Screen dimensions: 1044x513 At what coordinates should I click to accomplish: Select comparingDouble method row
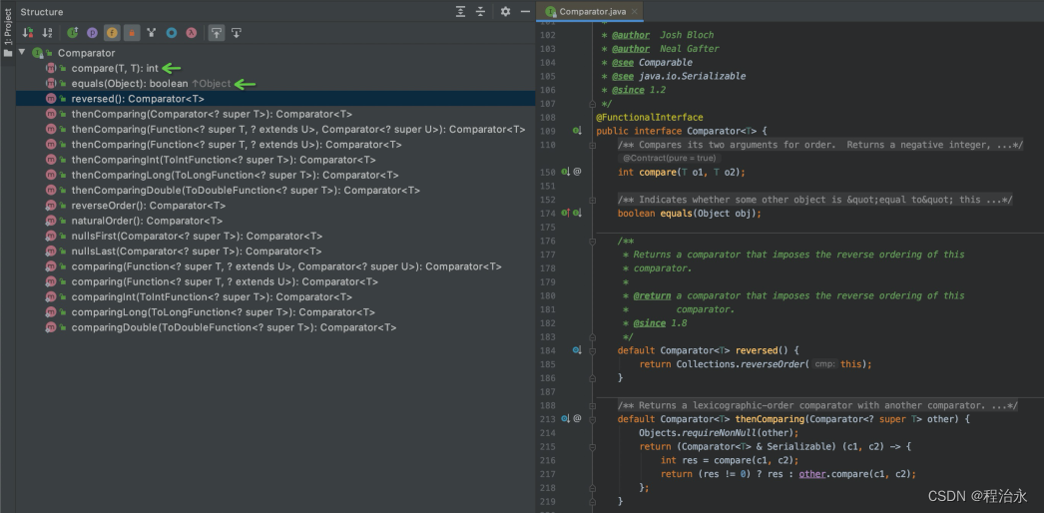click(275, 327)
